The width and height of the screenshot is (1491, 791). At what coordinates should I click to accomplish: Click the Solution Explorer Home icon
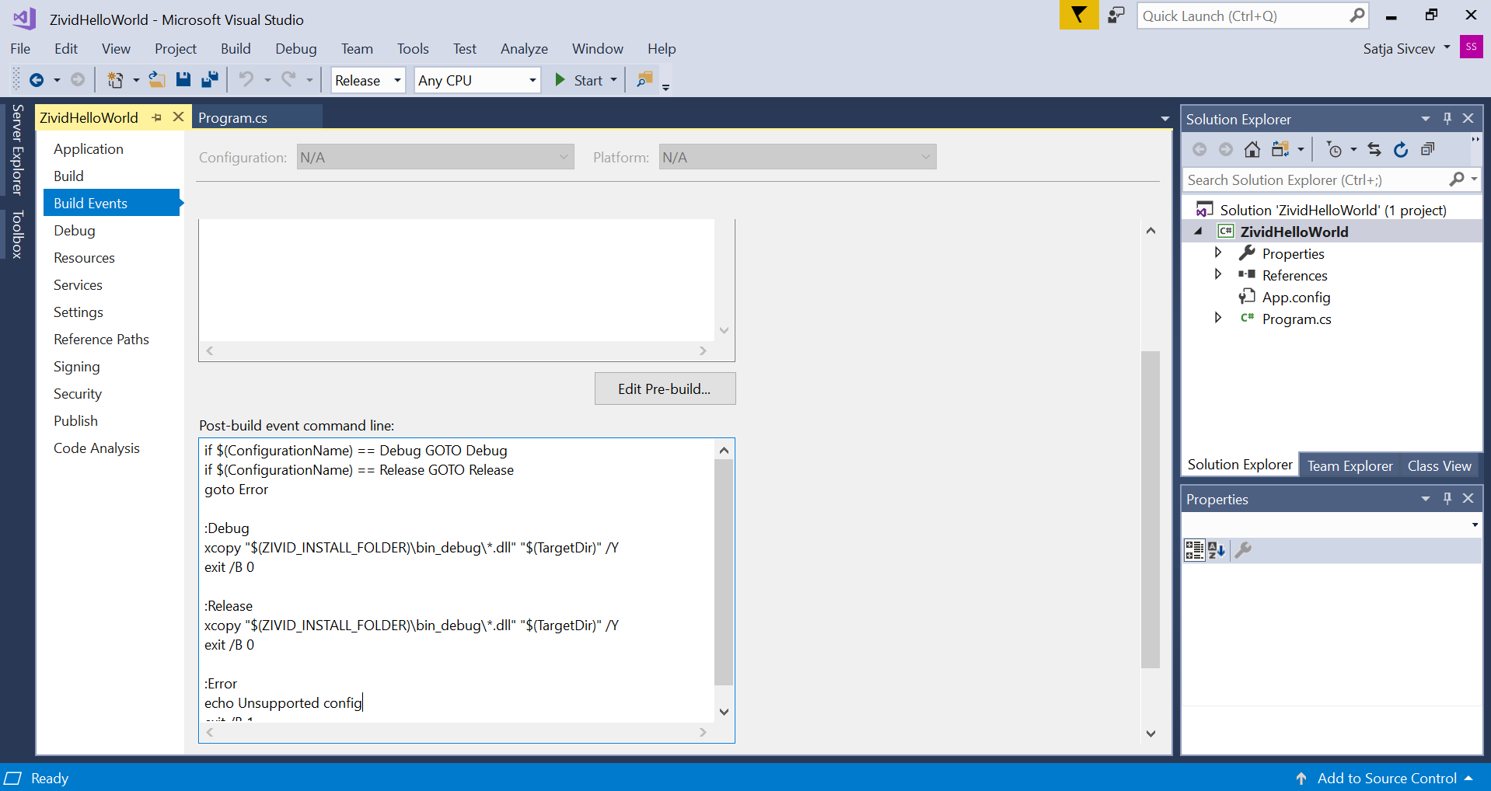tap(1252, 150)
